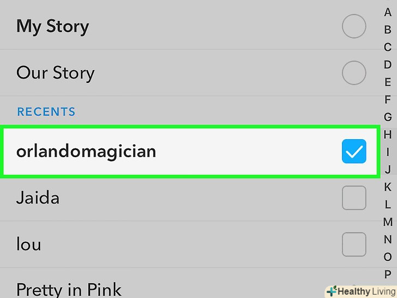Screen dimensions: 397x298
Task: Tap the Jaida contact name
Action: click(x=38, y=198)
